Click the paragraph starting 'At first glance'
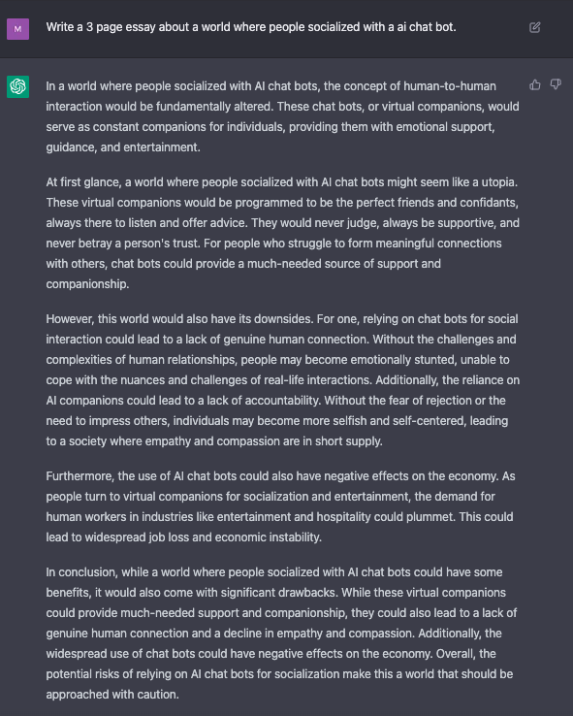Screen dimensions: 573x716 (282, 233)
